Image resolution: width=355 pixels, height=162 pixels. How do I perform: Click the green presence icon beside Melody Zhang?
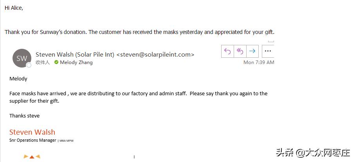56,62
